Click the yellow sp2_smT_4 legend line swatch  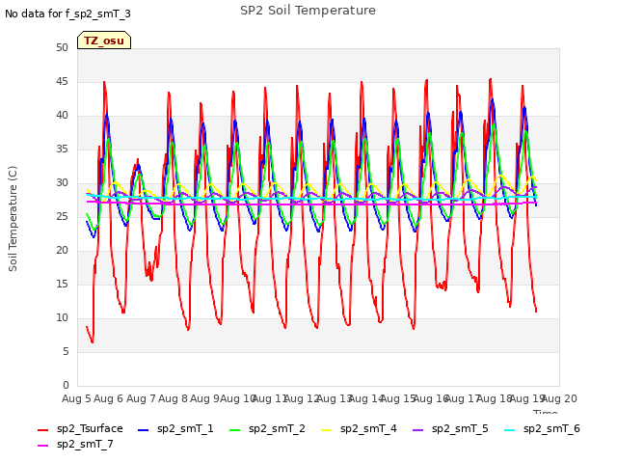click(327, 430)
